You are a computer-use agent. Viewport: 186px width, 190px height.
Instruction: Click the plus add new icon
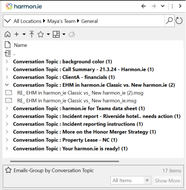17,34
